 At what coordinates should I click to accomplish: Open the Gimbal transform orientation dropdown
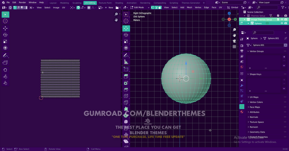click(233, 7)
